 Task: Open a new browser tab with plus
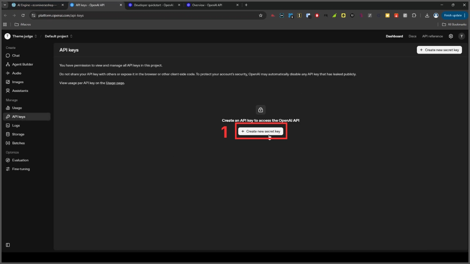coord(246,5)
